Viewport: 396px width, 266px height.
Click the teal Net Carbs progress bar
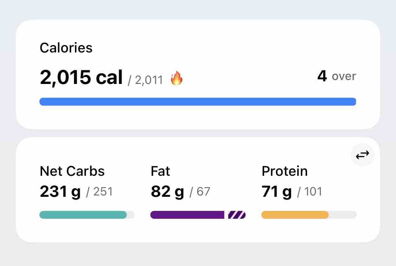[x=87, y=215]
